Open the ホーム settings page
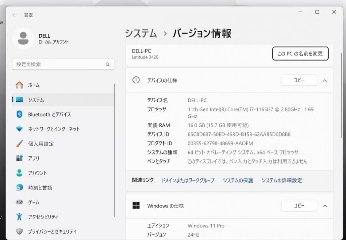The image size is (346, 240). coord(63,85)
